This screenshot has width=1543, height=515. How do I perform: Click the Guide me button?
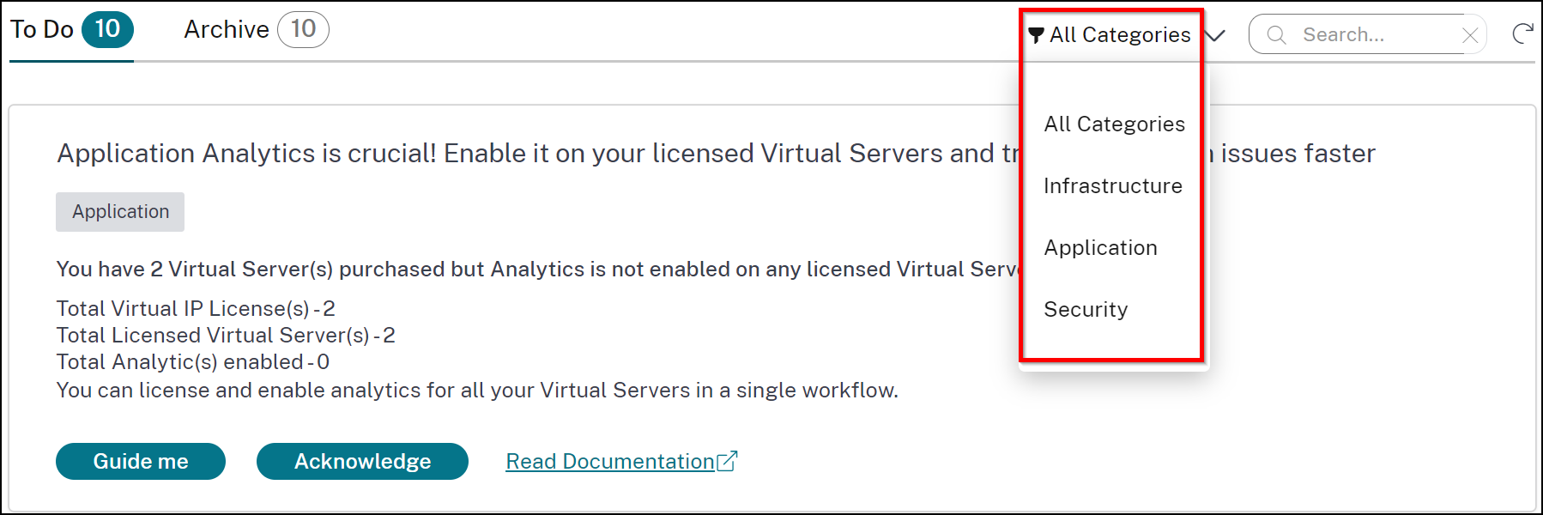pos(141,462)
